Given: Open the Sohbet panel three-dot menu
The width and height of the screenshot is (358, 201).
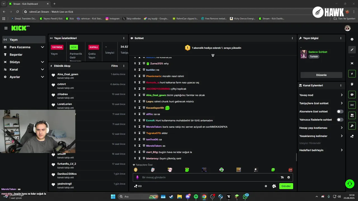Looking at the screenshot, I should point(292,38).
